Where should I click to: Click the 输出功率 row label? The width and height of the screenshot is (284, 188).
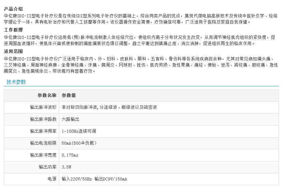(x=48, y=167)
